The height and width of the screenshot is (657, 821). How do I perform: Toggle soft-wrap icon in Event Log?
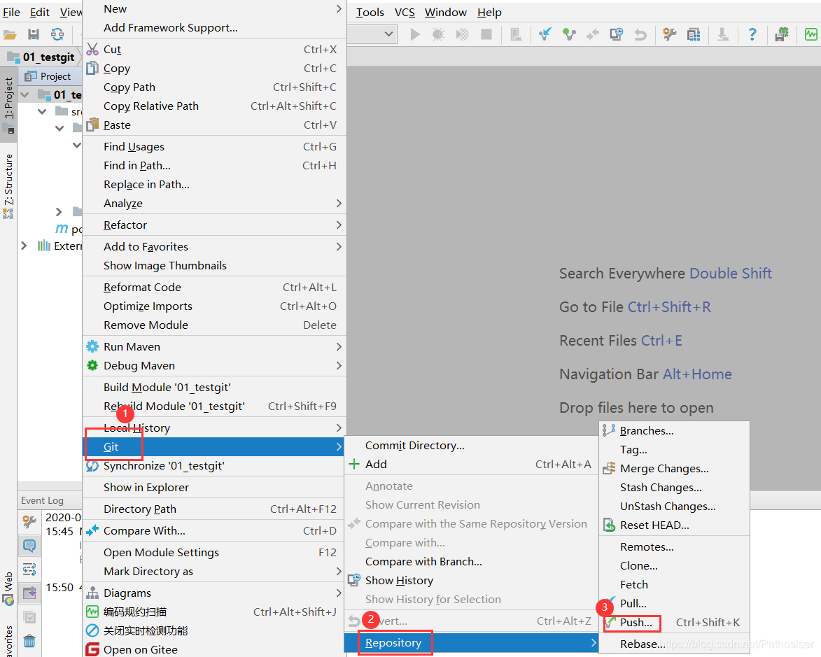29,569
